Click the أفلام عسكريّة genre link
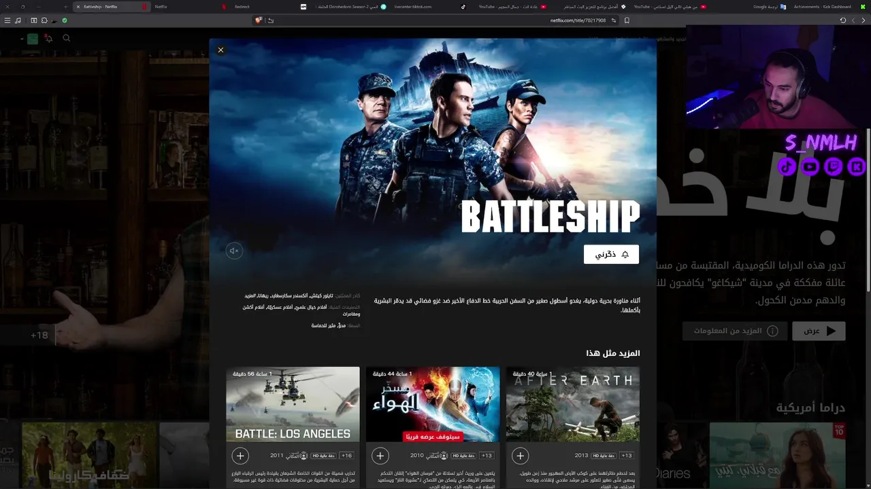 280,307
